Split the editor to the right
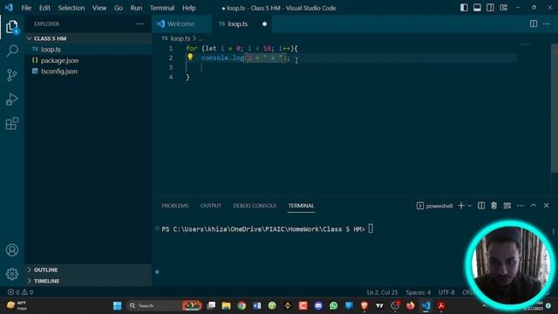The height and width of the screenshot is (314, 558). click(x=534, y=24)
